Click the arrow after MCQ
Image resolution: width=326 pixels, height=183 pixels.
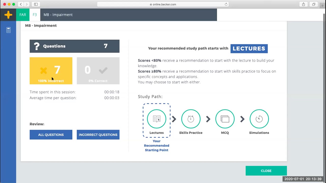pyautogui.click(x=242, y=119)
